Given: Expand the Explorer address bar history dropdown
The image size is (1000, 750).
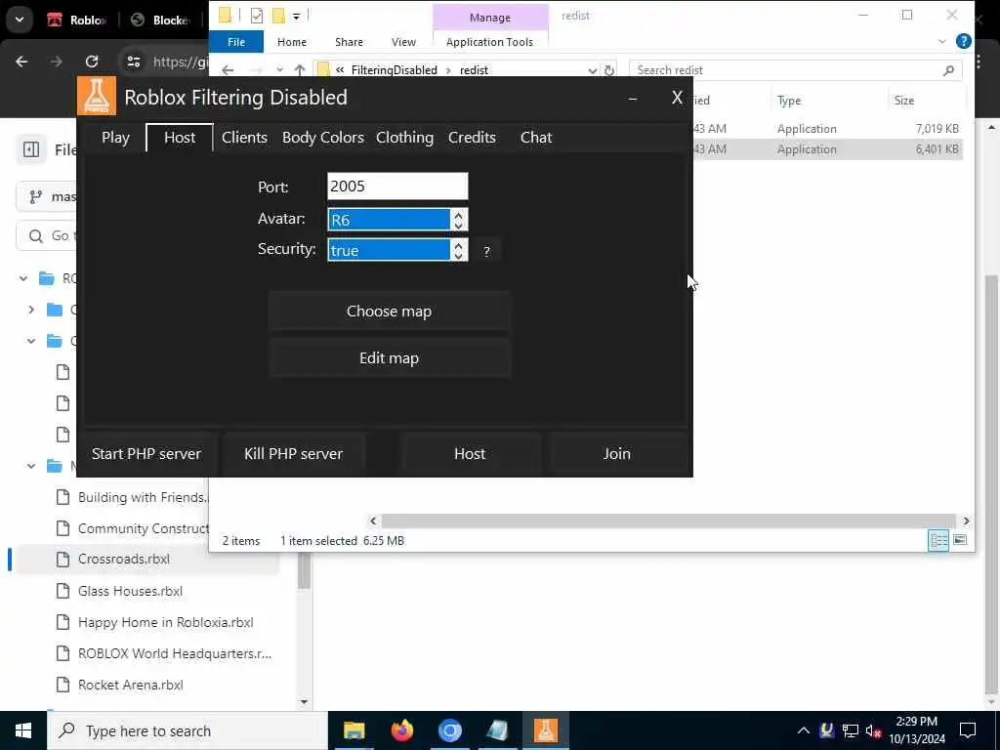Looking at the screenshot, I should (x=593, y=70).
